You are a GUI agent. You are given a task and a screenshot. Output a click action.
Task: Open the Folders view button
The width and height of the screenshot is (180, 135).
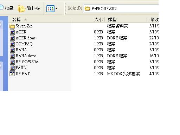pos(29,8)
